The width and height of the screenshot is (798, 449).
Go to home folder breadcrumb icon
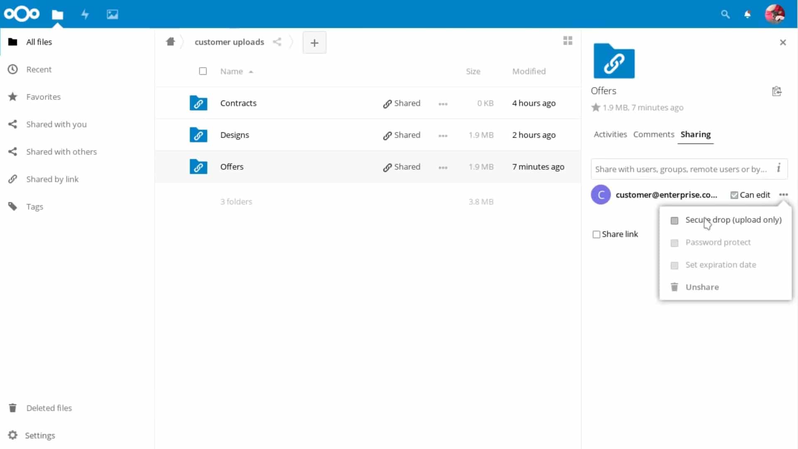coord(170,42)
